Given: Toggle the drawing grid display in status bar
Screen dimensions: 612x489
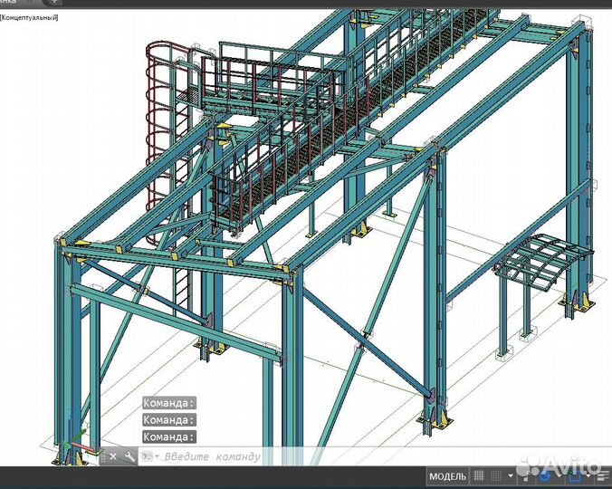Looking at the screenshot, I should [x=480, y=476].
